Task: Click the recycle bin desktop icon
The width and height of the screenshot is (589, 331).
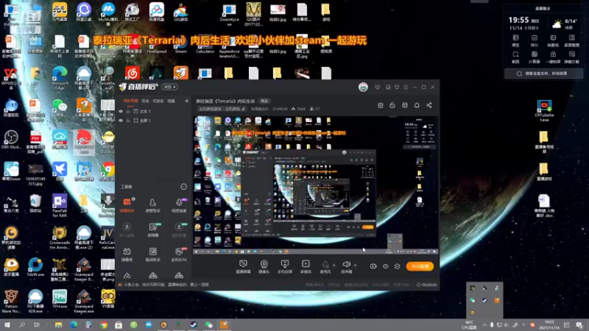Action: 35,204
